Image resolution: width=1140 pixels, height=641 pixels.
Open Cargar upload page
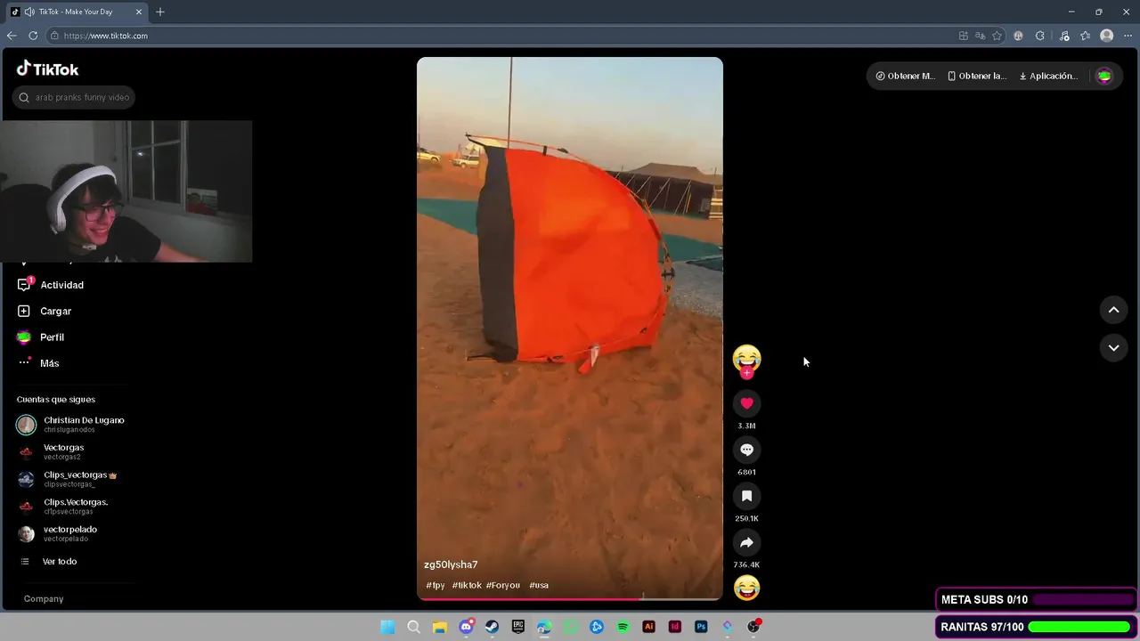coord(45,311)
